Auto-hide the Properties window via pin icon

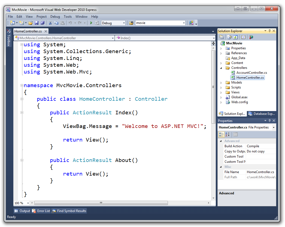click(269, 121)
